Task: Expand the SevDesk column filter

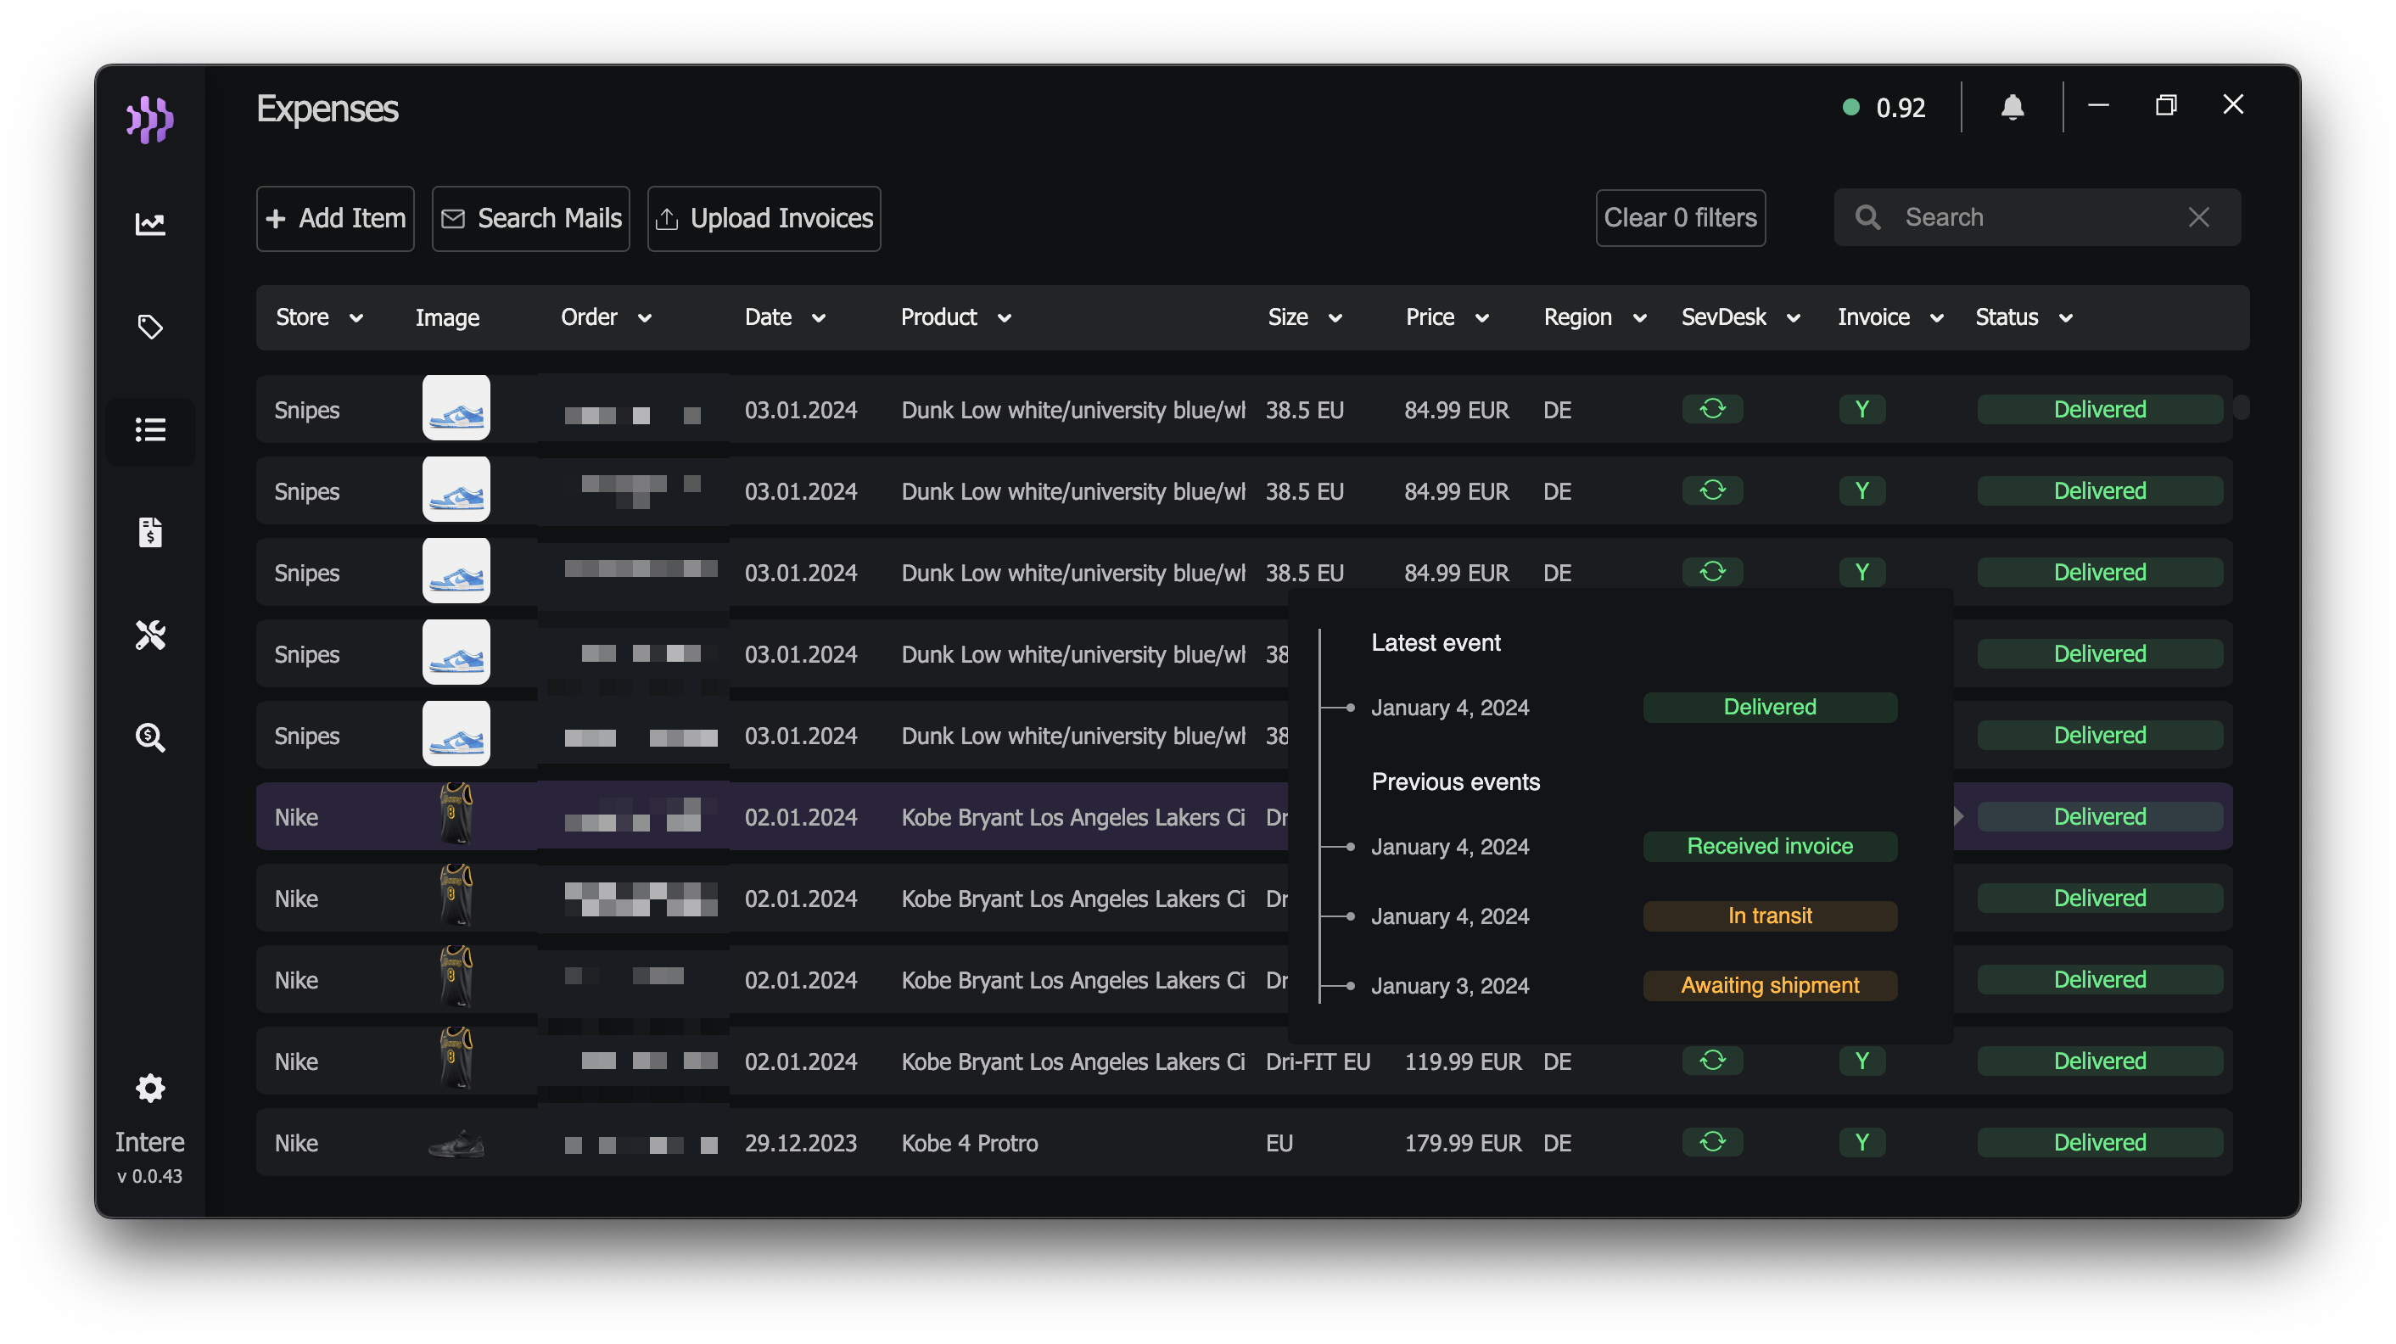Action: coord(1794,318)
